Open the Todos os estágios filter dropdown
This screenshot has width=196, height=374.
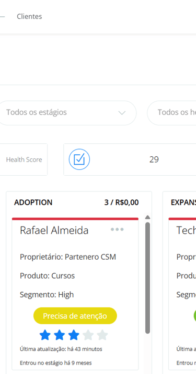click(x=66, y=113)
